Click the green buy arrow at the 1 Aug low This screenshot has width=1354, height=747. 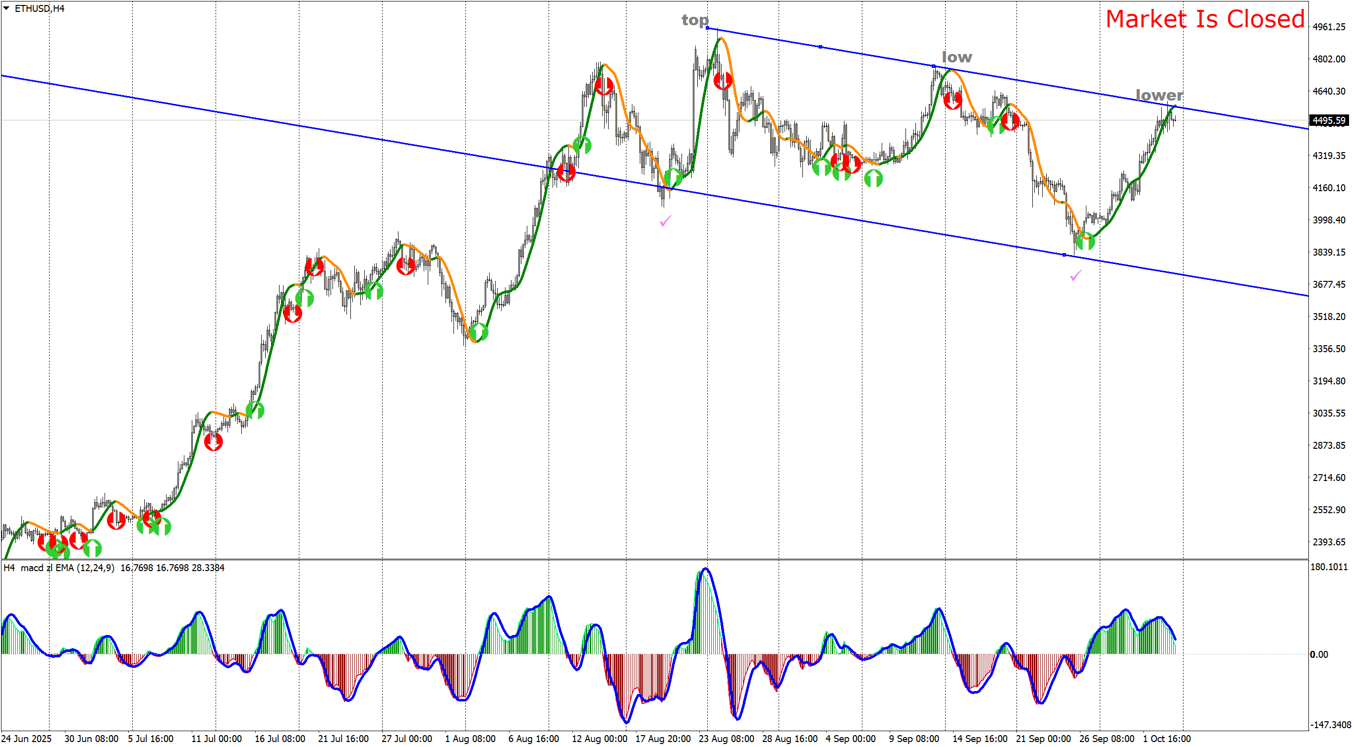(x=478, y=332)
